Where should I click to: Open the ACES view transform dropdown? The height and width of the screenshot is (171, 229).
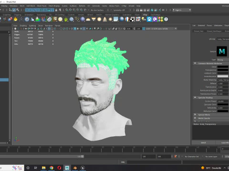(x=161, y=28)
